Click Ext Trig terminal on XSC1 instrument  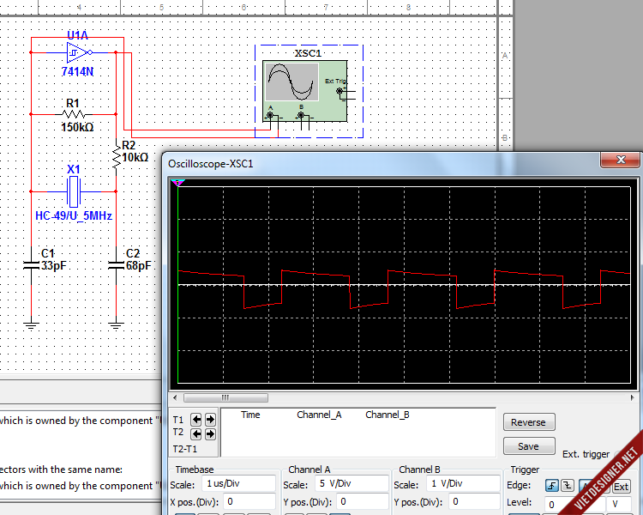point(340,91)
